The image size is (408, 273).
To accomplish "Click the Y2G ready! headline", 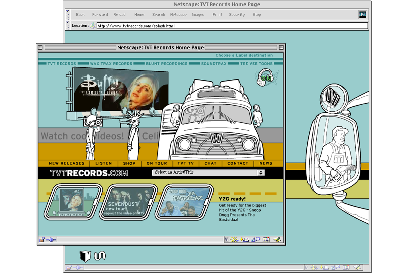I will [x=232, y=199].
